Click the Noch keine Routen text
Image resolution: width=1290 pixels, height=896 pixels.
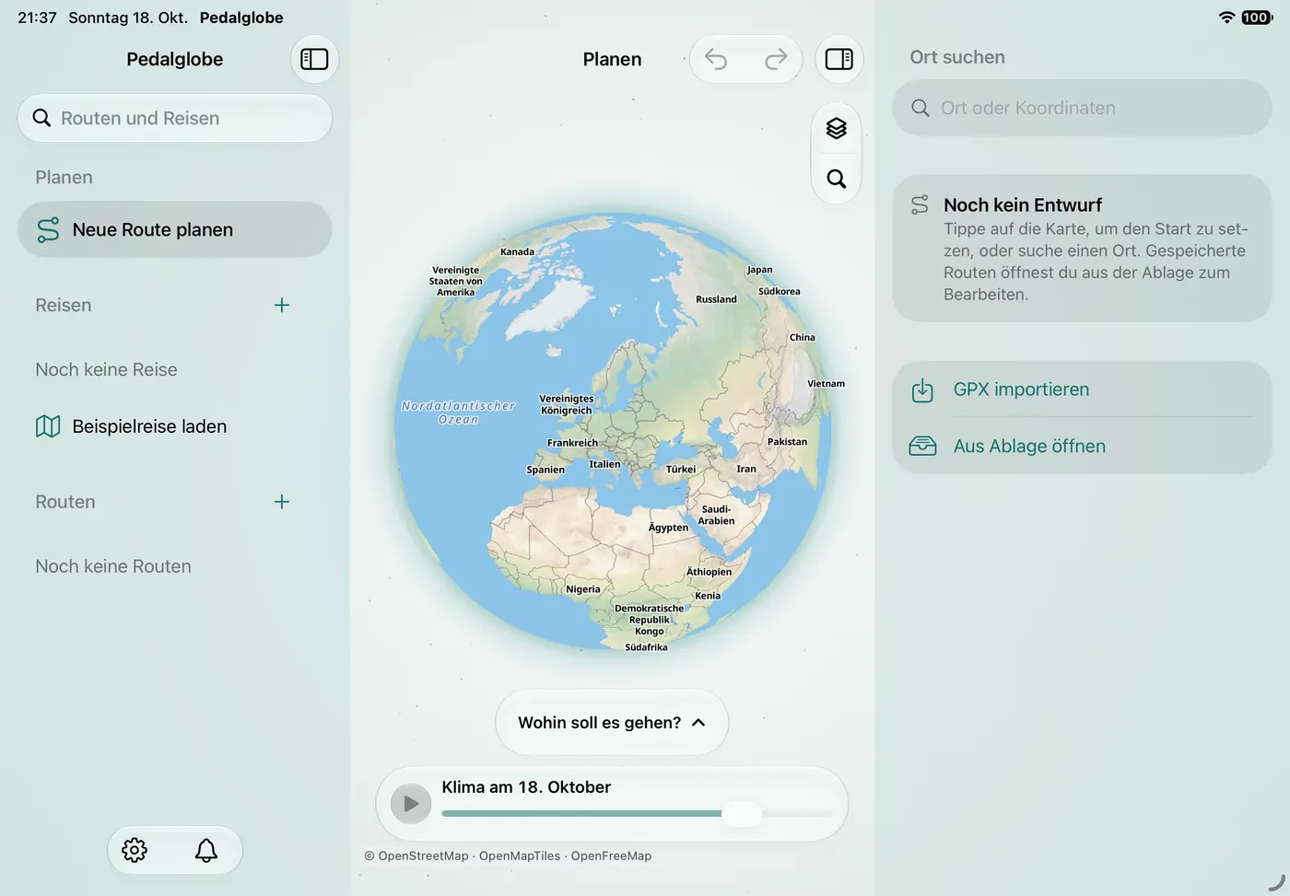point(113,566)
